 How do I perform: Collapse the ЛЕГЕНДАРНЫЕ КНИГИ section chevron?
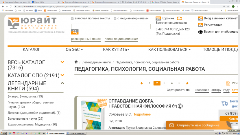pyautogui.click(x=62, y=83)
